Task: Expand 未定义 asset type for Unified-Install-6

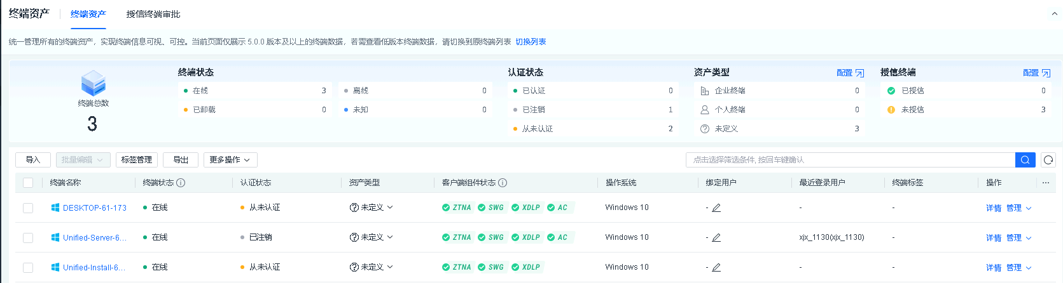Action: [x=372, y=267]
